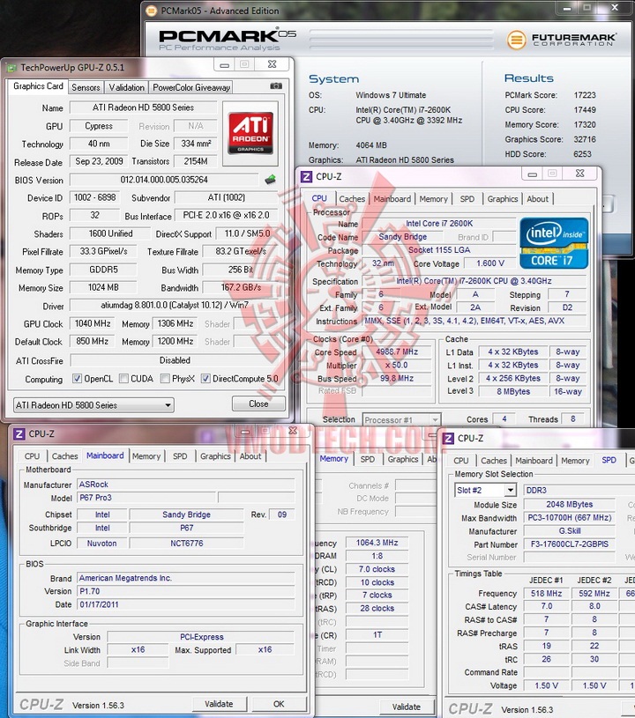Minimize the CPU-Z CPU window

[532, 174]
